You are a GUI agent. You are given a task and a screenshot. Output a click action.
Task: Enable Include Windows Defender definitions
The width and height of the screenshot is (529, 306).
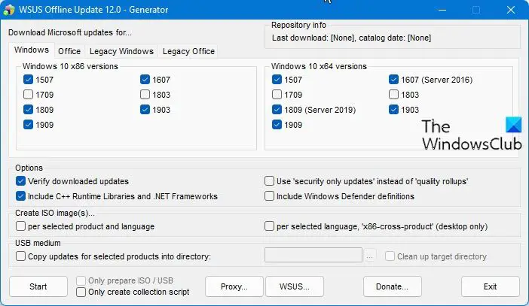[x=269, y=196]
